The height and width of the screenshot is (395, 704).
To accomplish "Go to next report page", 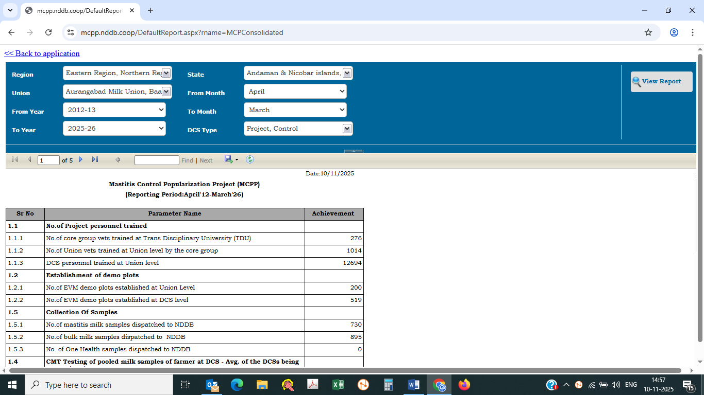I will pos(81,160).
